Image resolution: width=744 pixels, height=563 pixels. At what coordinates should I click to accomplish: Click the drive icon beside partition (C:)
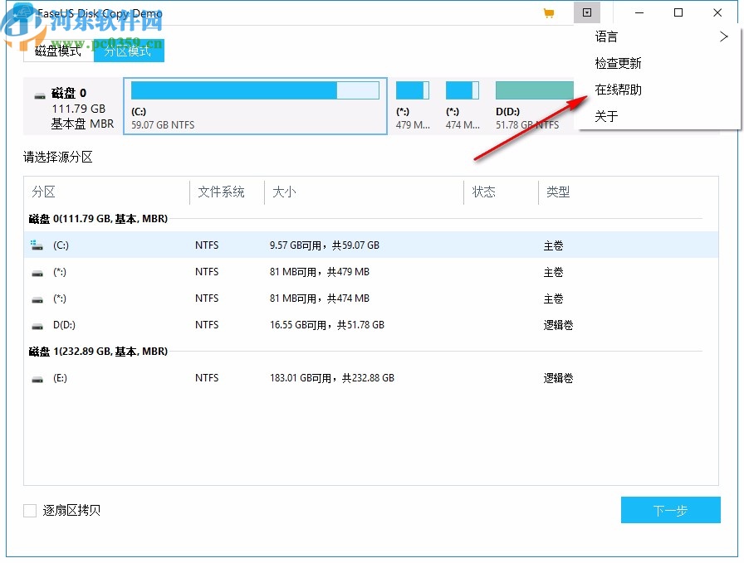37,245
